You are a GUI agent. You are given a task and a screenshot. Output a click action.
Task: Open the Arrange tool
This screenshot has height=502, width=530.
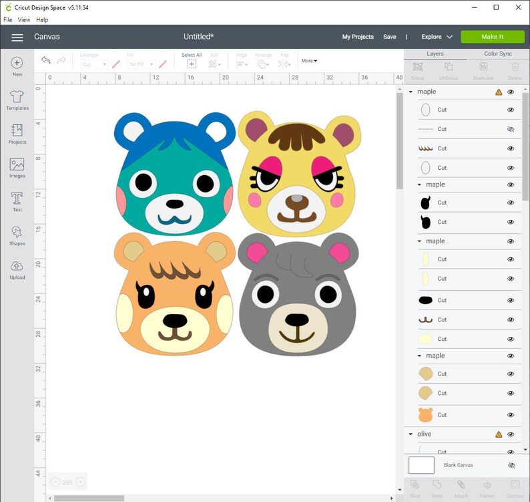click(262, 64)
